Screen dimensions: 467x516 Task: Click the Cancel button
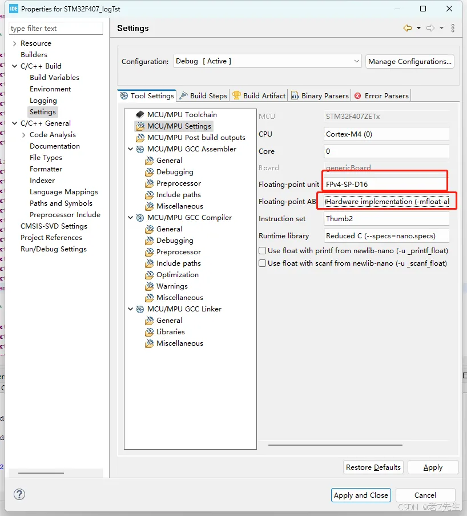[425, 495]
